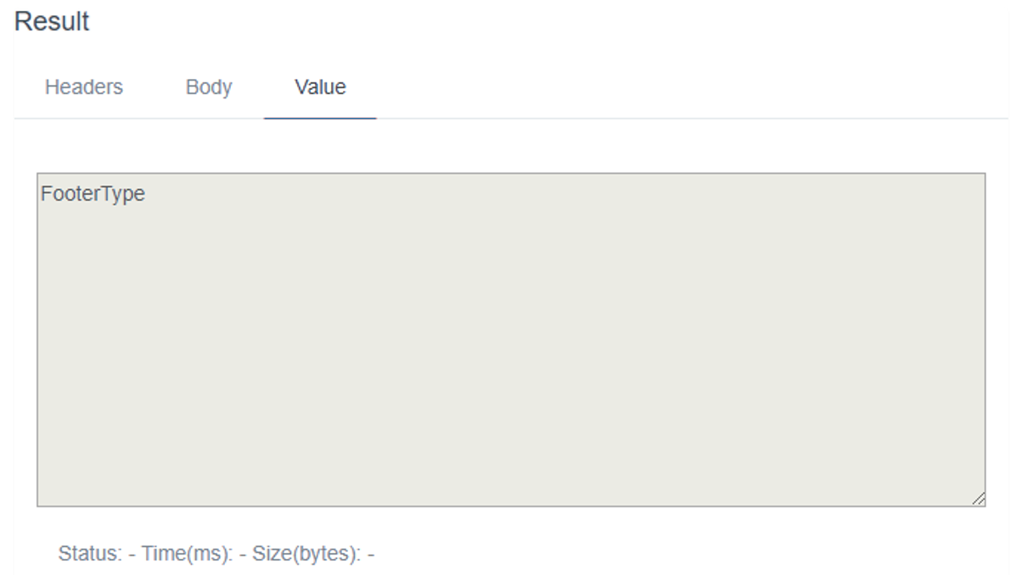This screenshot has height=575, width=1022.
Task: Click the dash value after Size(bytes)
Action: [371, 554]
